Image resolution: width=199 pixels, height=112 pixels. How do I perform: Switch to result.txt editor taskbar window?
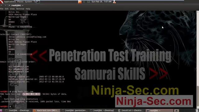[x=131, y=110]
